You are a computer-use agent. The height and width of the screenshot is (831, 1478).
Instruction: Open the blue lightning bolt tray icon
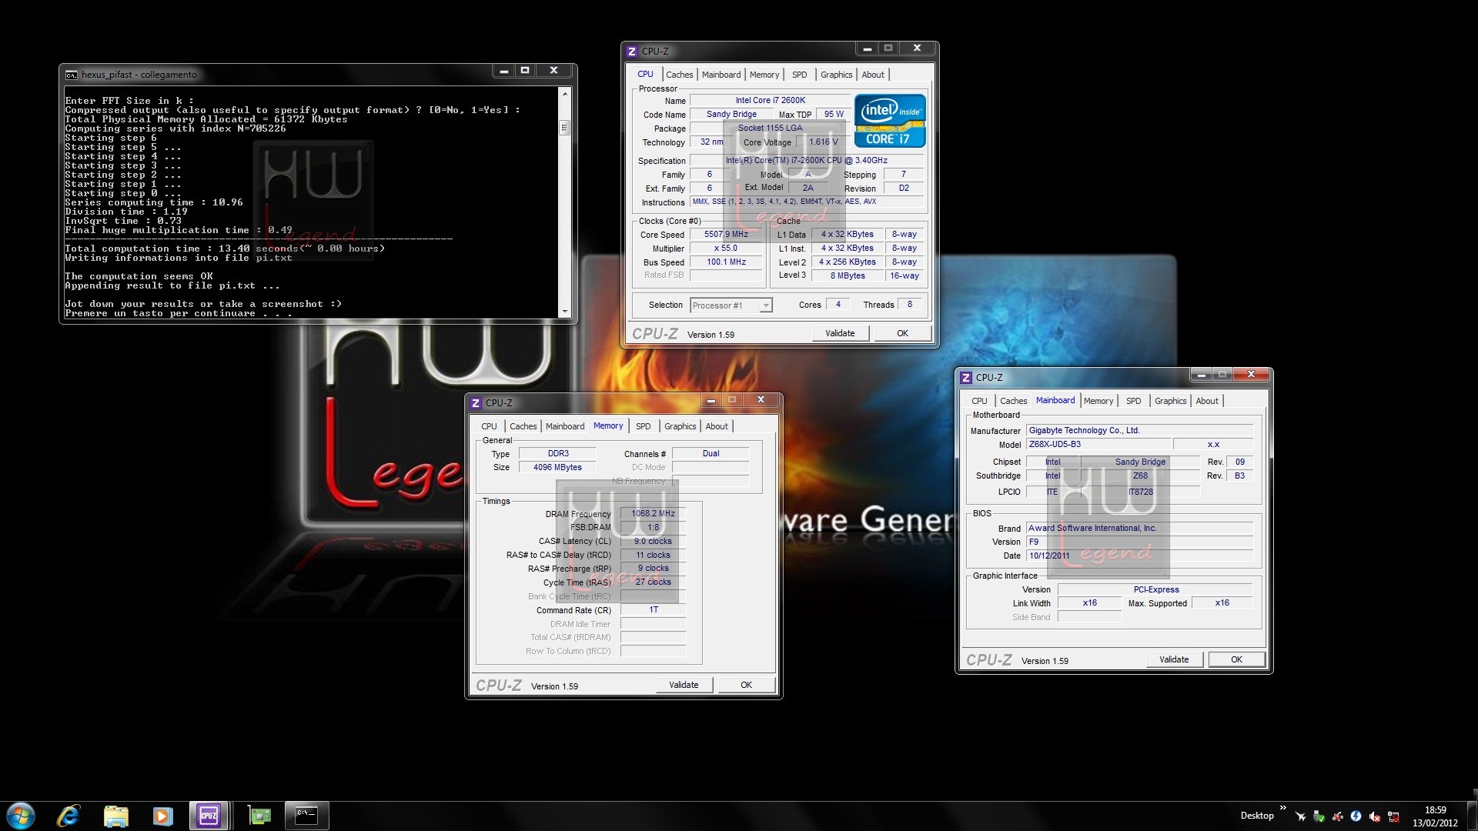pyautogui.click(x=1356, y=816)
